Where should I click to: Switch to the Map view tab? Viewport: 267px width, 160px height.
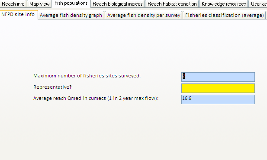click(39, 4)
